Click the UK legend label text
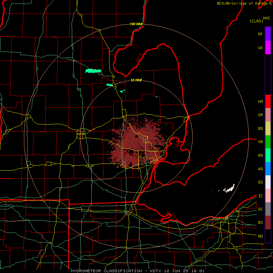This screenshot has width=273, height=273. point(260,48)
